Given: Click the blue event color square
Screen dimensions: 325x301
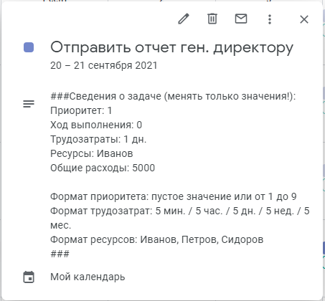Looking at the screenshot, I should [x=29, y=47].
